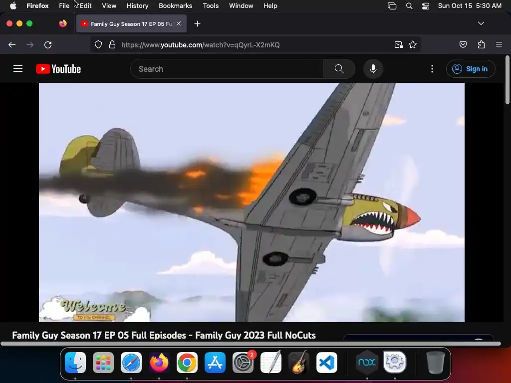
Task: Open the Firefox hamburger application menu
Action: click(x=499, y=44)
